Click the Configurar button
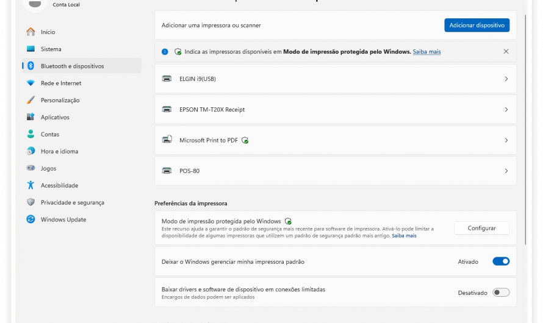Screen dimensions: 543x323 [482, 228]
